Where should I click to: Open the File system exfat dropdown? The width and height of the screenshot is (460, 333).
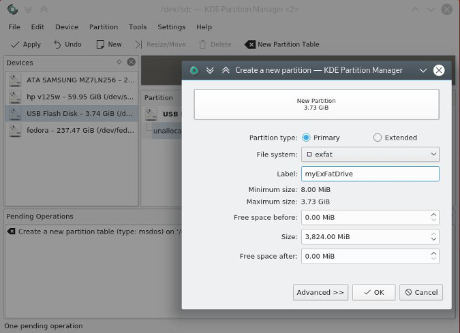coord(370,155)
